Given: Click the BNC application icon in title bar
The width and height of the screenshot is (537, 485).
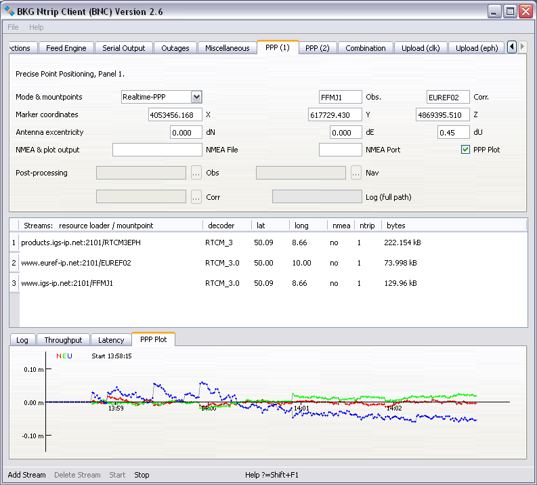Looking at the screenshot, I should [10, 12].
